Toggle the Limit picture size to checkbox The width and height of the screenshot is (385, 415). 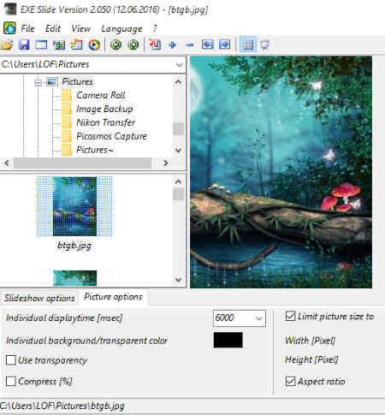point(290,316)
